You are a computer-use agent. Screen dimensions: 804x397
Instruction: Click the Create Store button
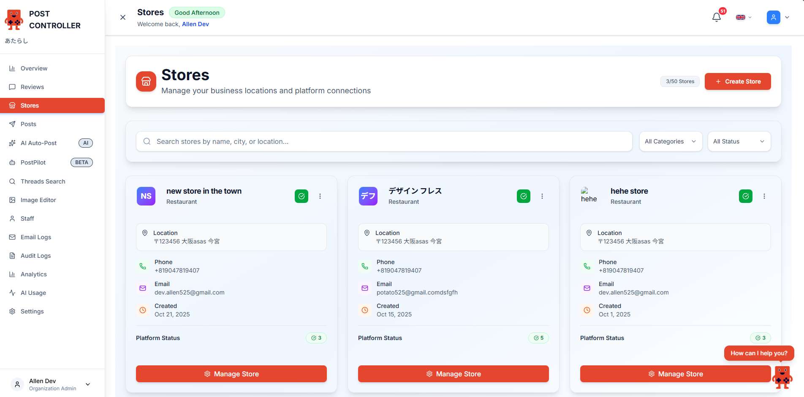(737, 81)
